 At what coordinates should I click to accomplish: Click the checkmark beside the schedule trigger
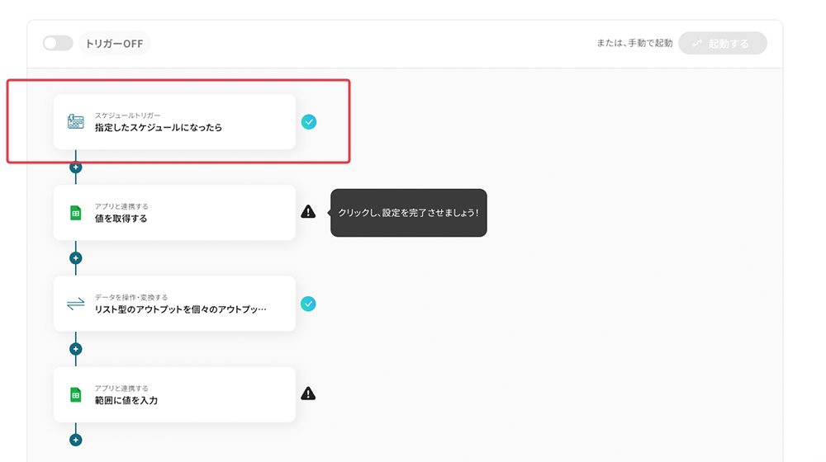[309, 122]
